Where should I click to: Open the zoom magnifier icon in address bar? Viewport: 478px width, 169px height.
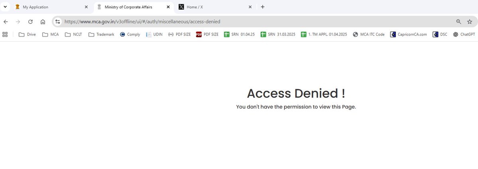(458, 22)
